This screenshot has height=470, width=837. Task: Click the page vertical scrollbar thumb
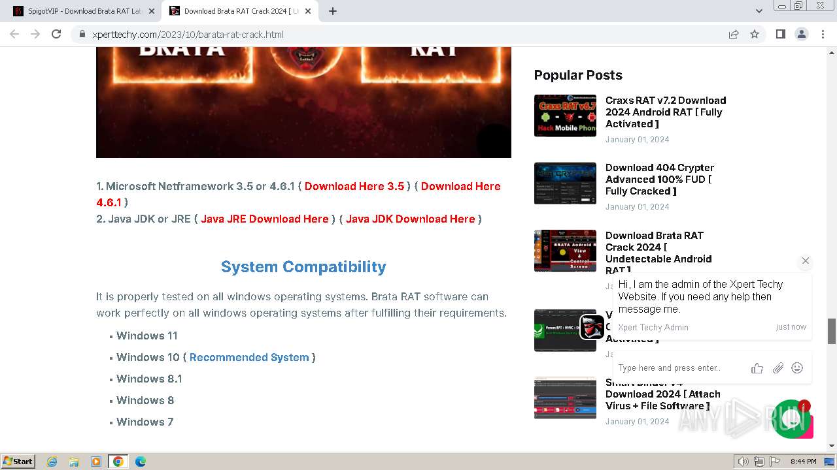[832, 331]
